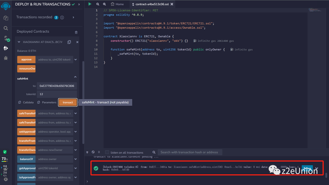329x185 pixels.
Task: Open the Search in files icon
Action: click(5, 28)
